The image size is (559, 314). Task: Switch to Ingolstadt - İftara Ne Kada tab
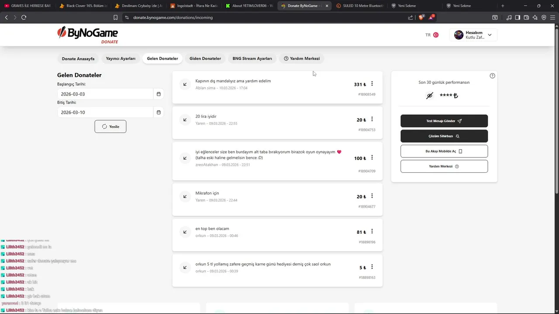coord(194,6)
